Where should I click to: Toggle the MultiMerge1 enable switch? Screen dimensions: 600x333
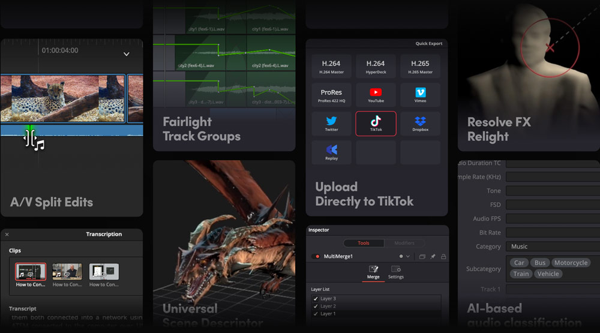pyautogui.click(x=316, y=256)
